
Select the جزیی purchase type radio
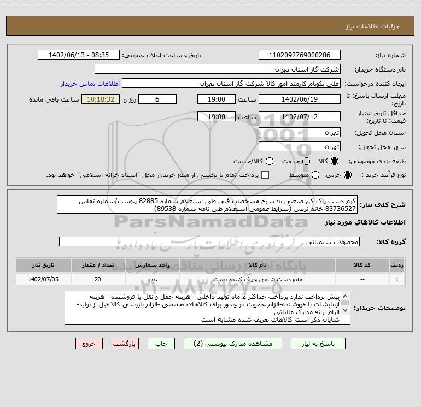tap(348, 175)
